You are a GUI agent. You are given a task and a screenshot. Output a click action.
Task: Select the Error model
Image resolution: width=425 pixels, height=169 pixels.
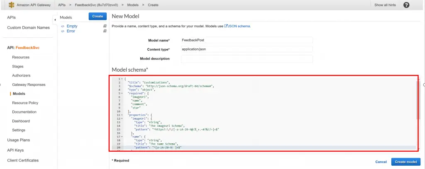point(71,31)
